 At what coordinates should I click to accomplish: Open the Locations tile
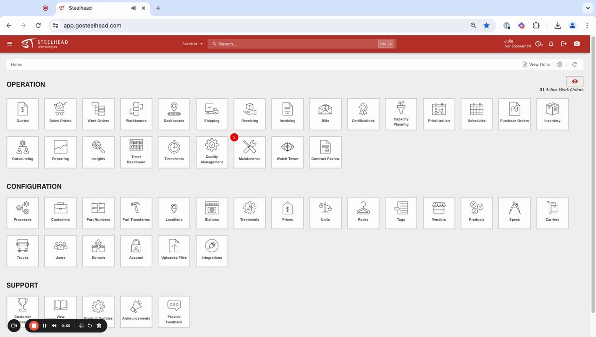pyautogui.click(x=174, y=213)
